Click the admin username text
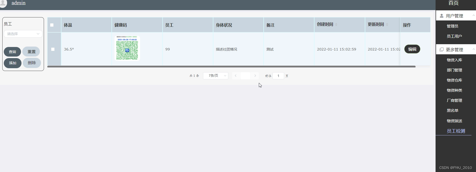This screenshot has height=172, width=476. pyautogui.click(x=18, y=3)
